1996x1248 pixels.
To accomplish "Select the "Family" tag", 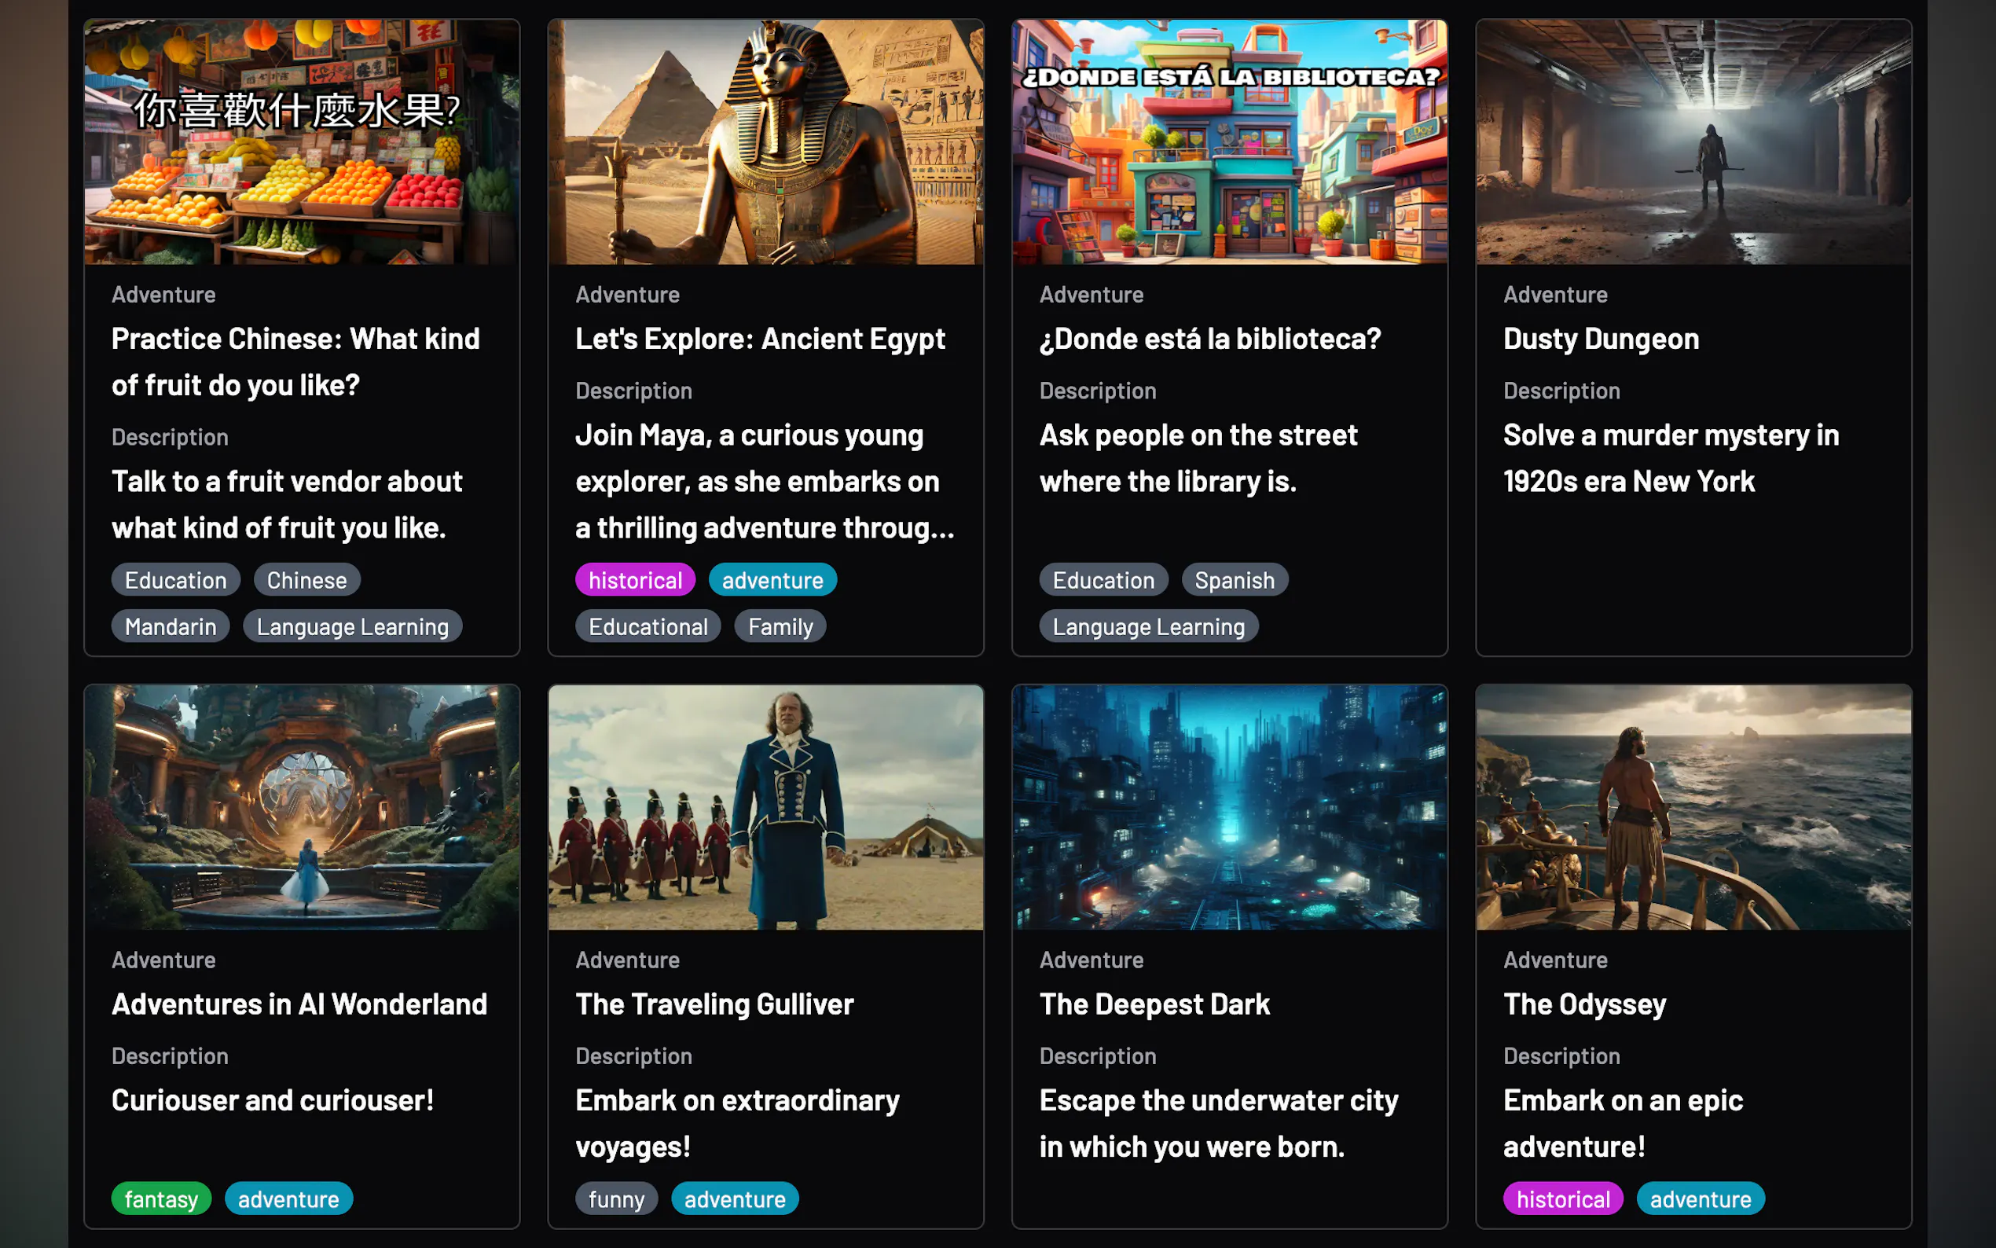I will pyautogui.click(x=780, y=626).
